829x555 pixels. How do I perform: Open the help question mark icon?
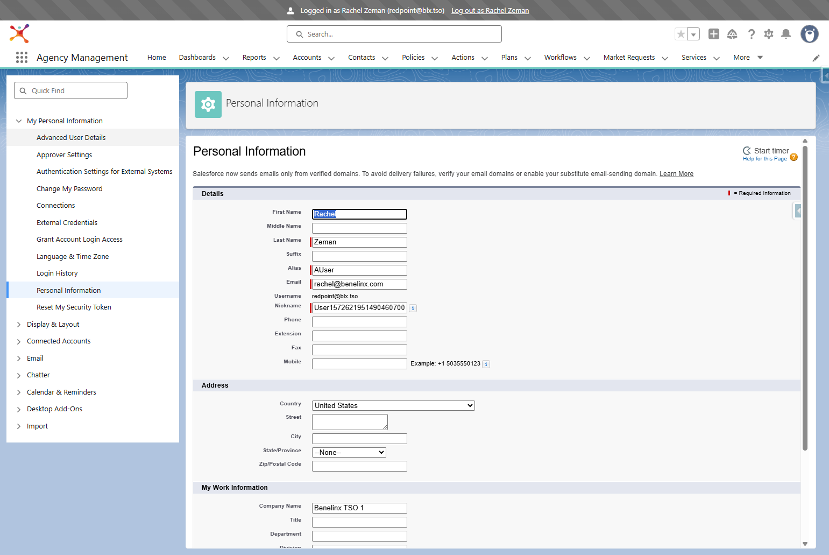752,34
